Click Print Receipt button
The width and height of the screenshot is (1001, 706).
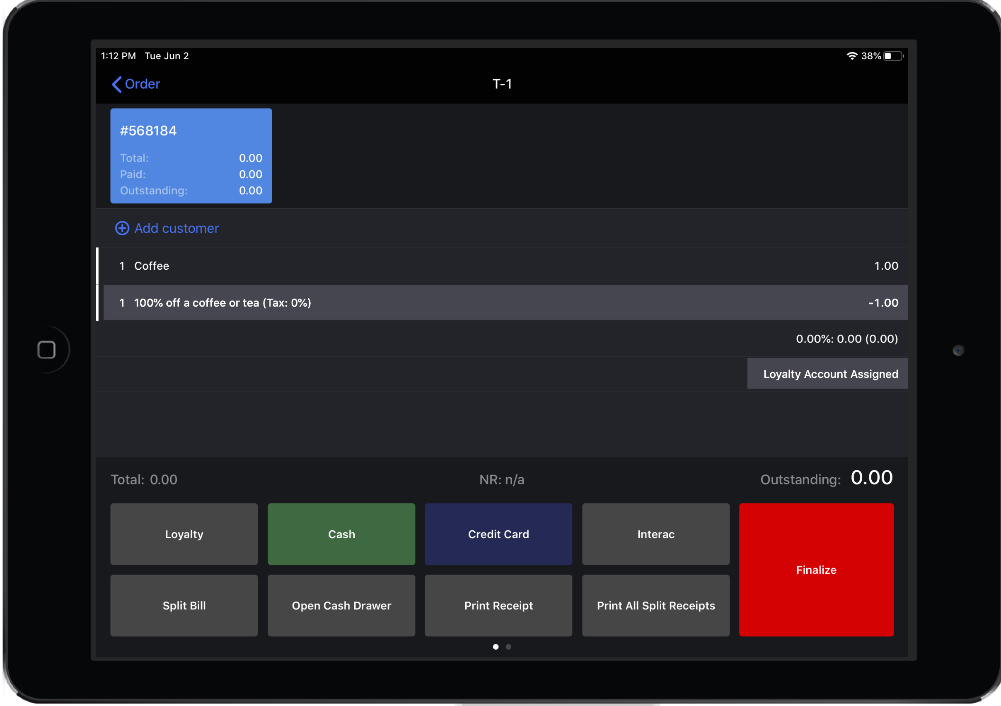coord(498,605)
